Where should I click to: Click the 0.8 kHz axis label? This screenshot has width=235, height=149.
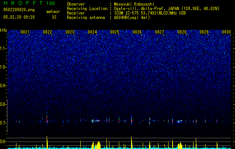tap(3, 104)
